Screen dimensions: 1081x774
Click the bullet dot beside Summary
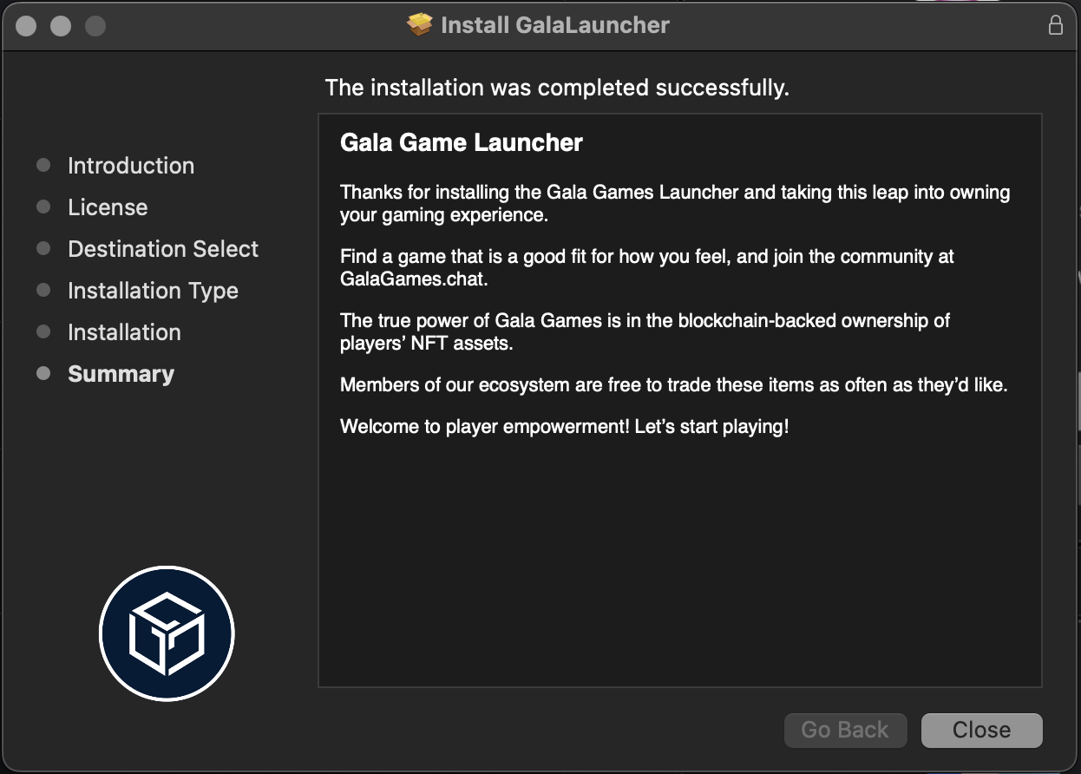(x=43, y=373)
